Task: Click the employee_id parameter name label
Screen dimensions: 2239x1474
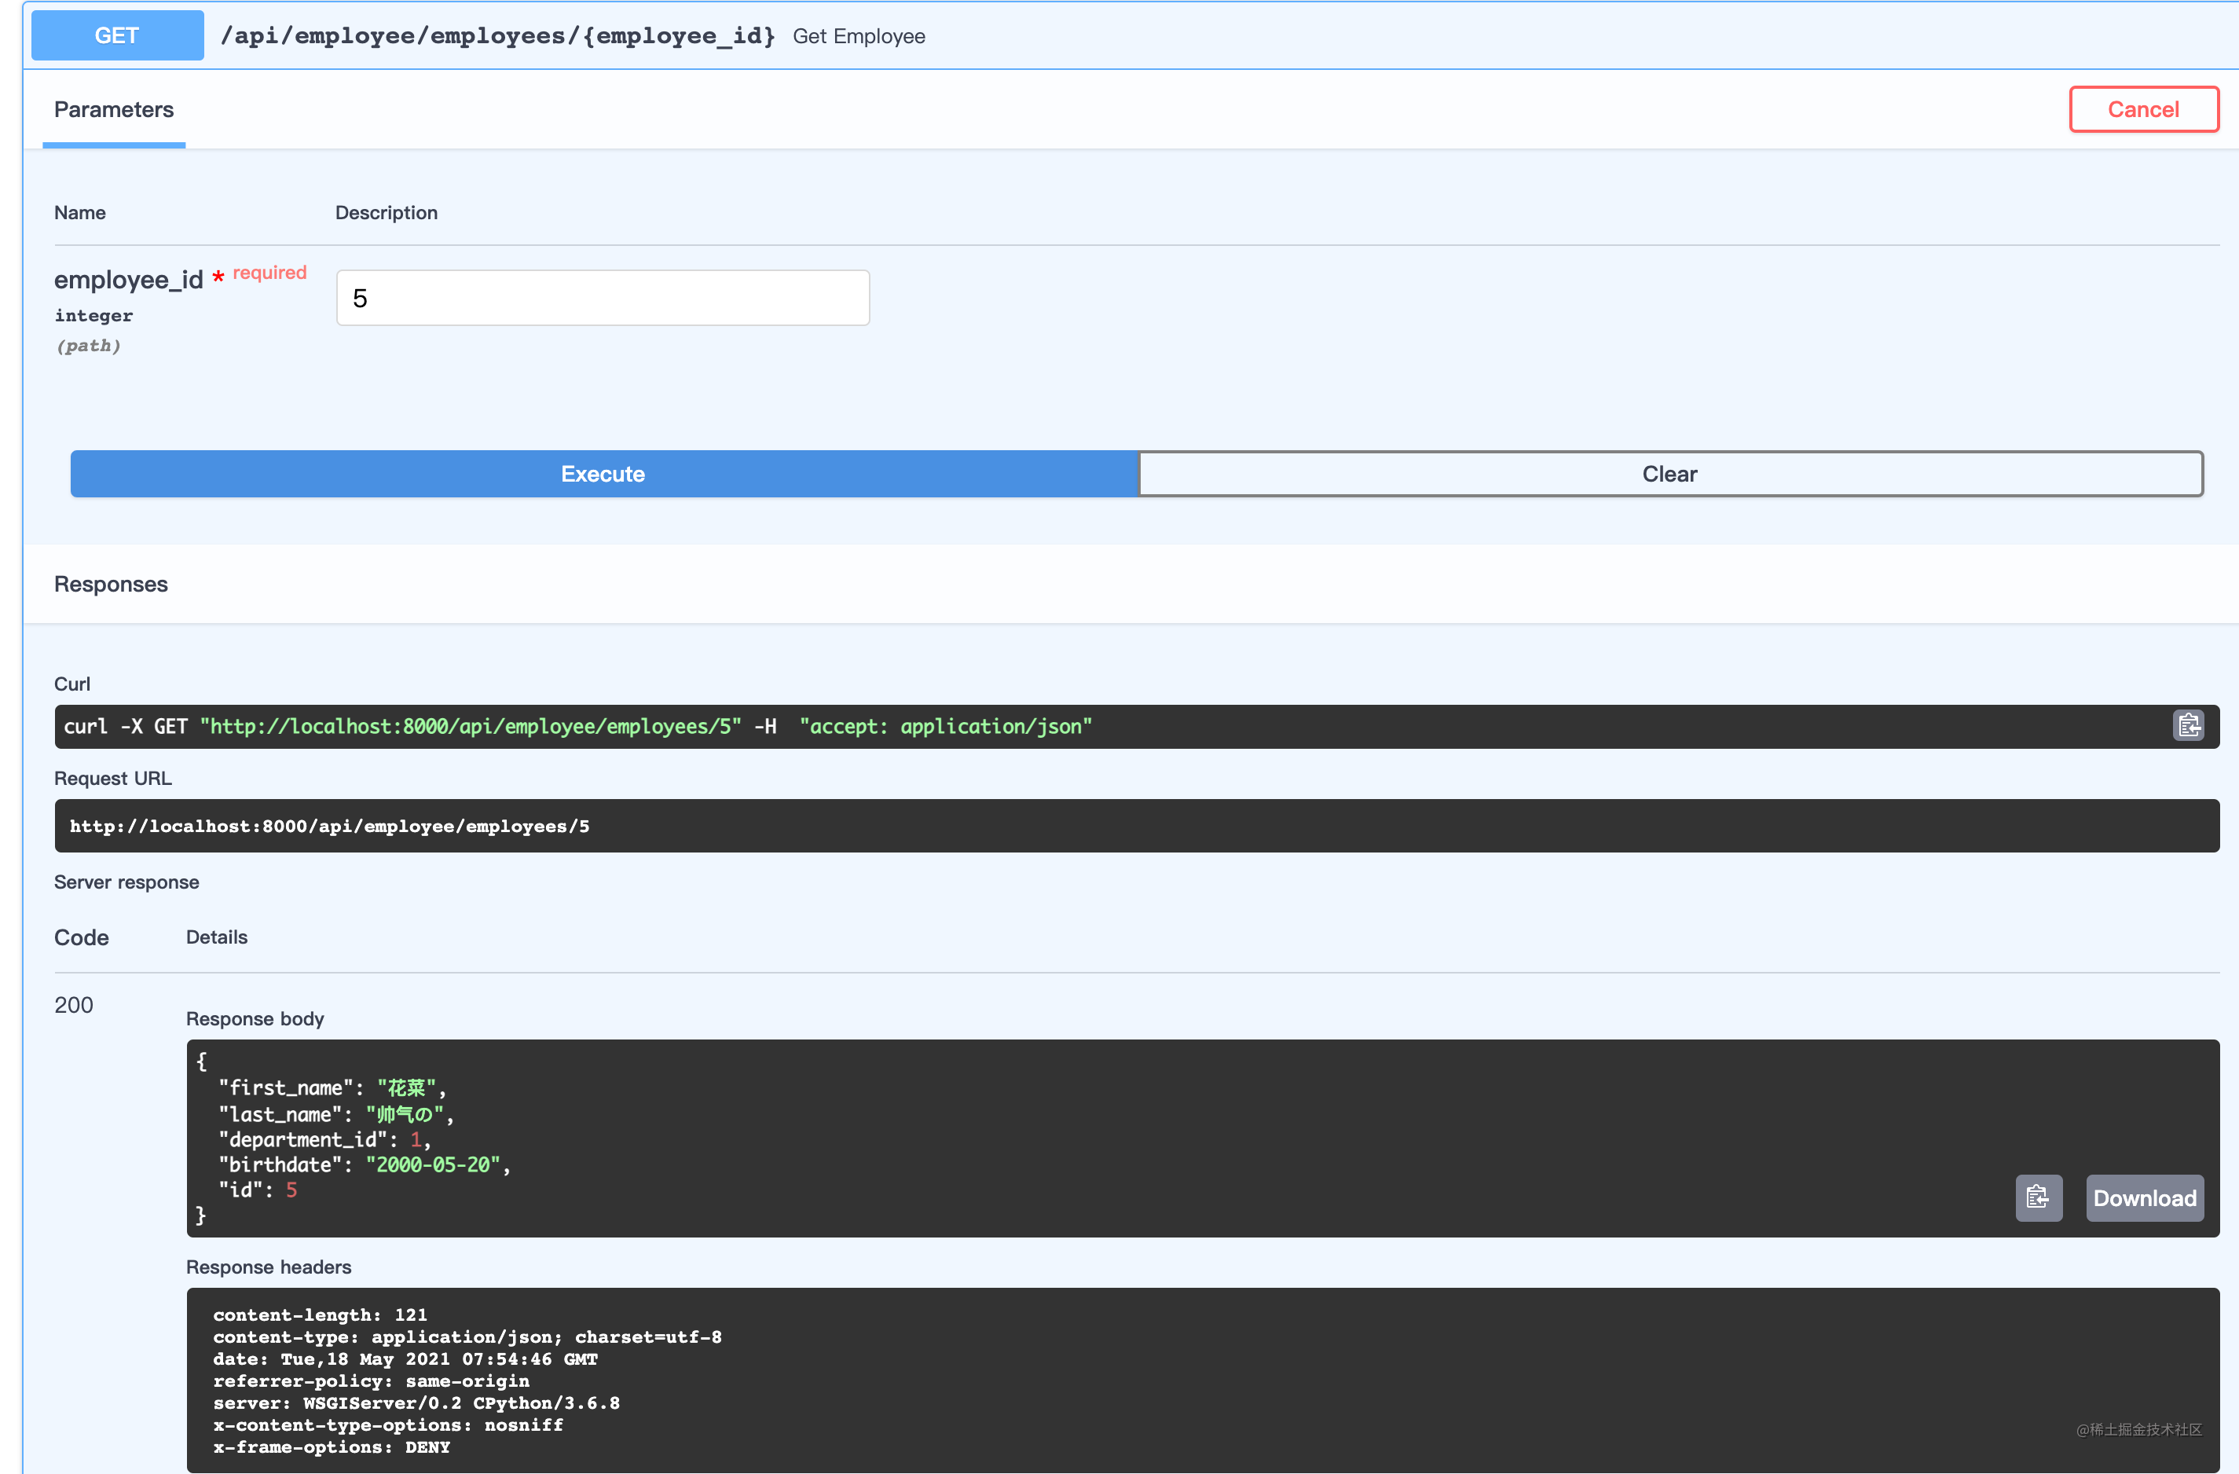Action: click(128, 280)
